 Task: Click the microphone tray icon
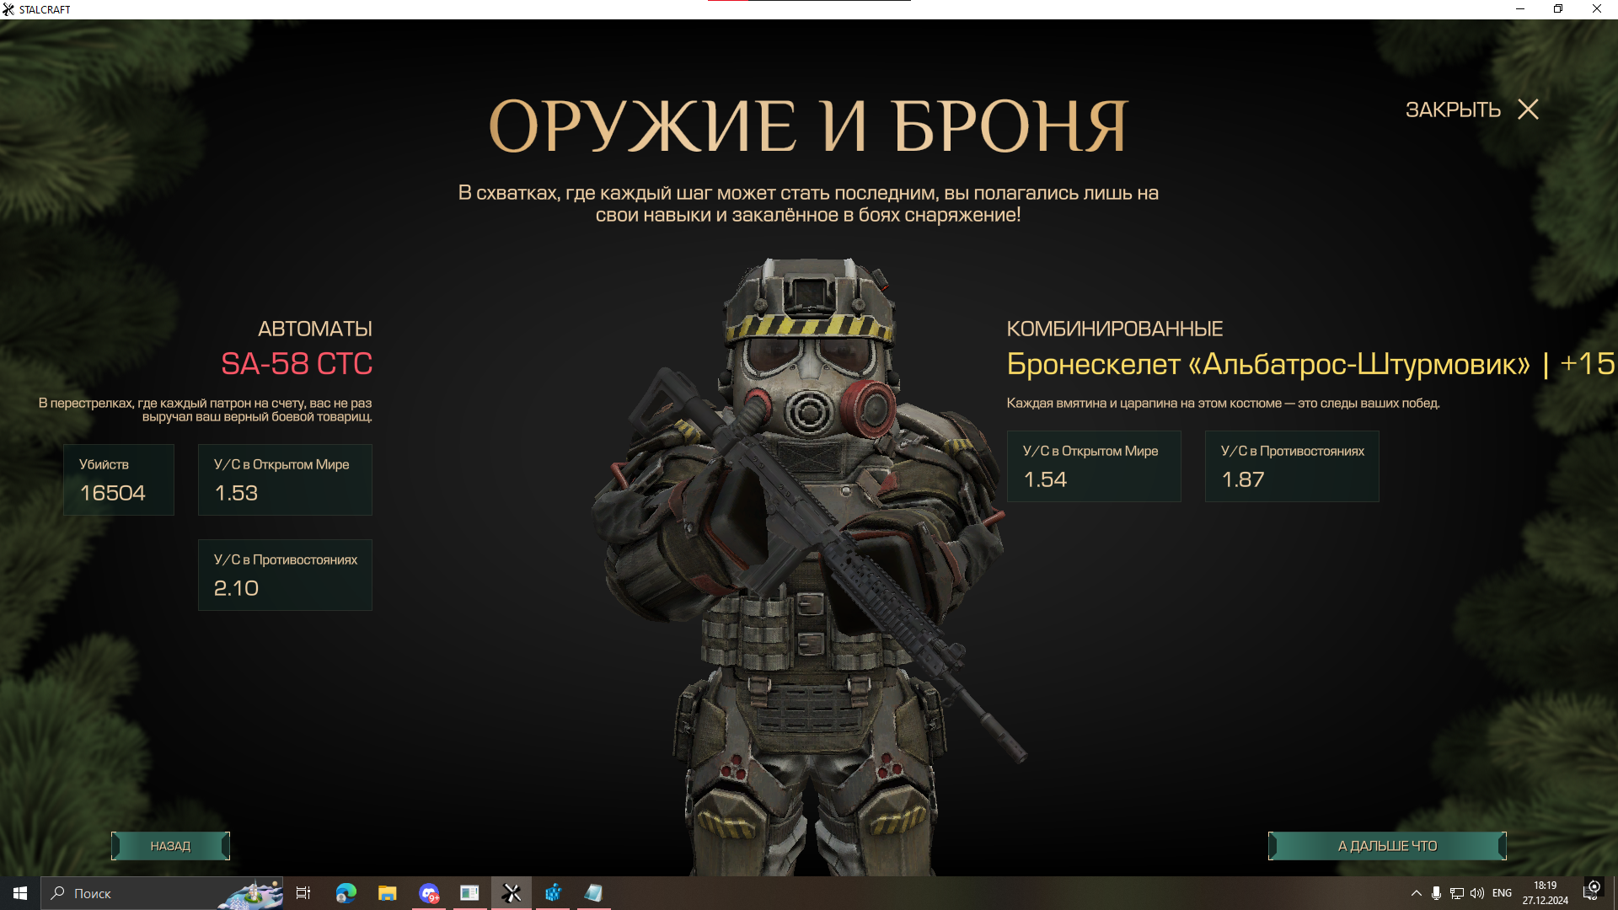click(x=1436, y=893)
